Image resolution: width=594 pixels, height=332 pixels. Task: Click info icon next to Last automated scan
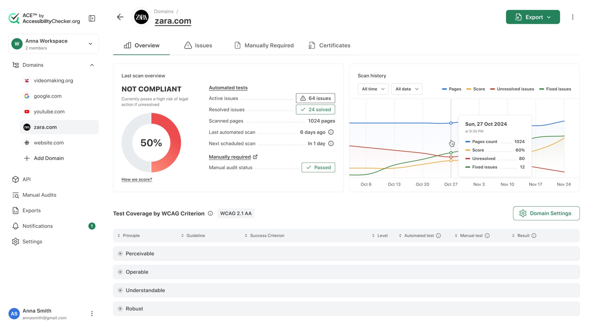point(331,132)
